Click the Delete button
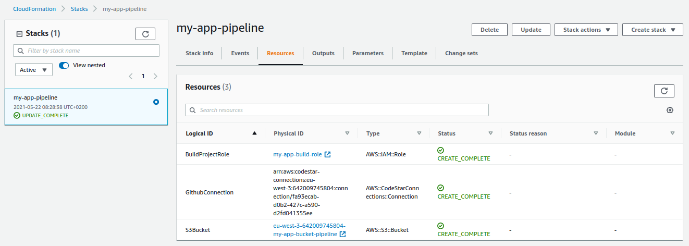Viewport: 689px width, 246px height. click(489, 30)
